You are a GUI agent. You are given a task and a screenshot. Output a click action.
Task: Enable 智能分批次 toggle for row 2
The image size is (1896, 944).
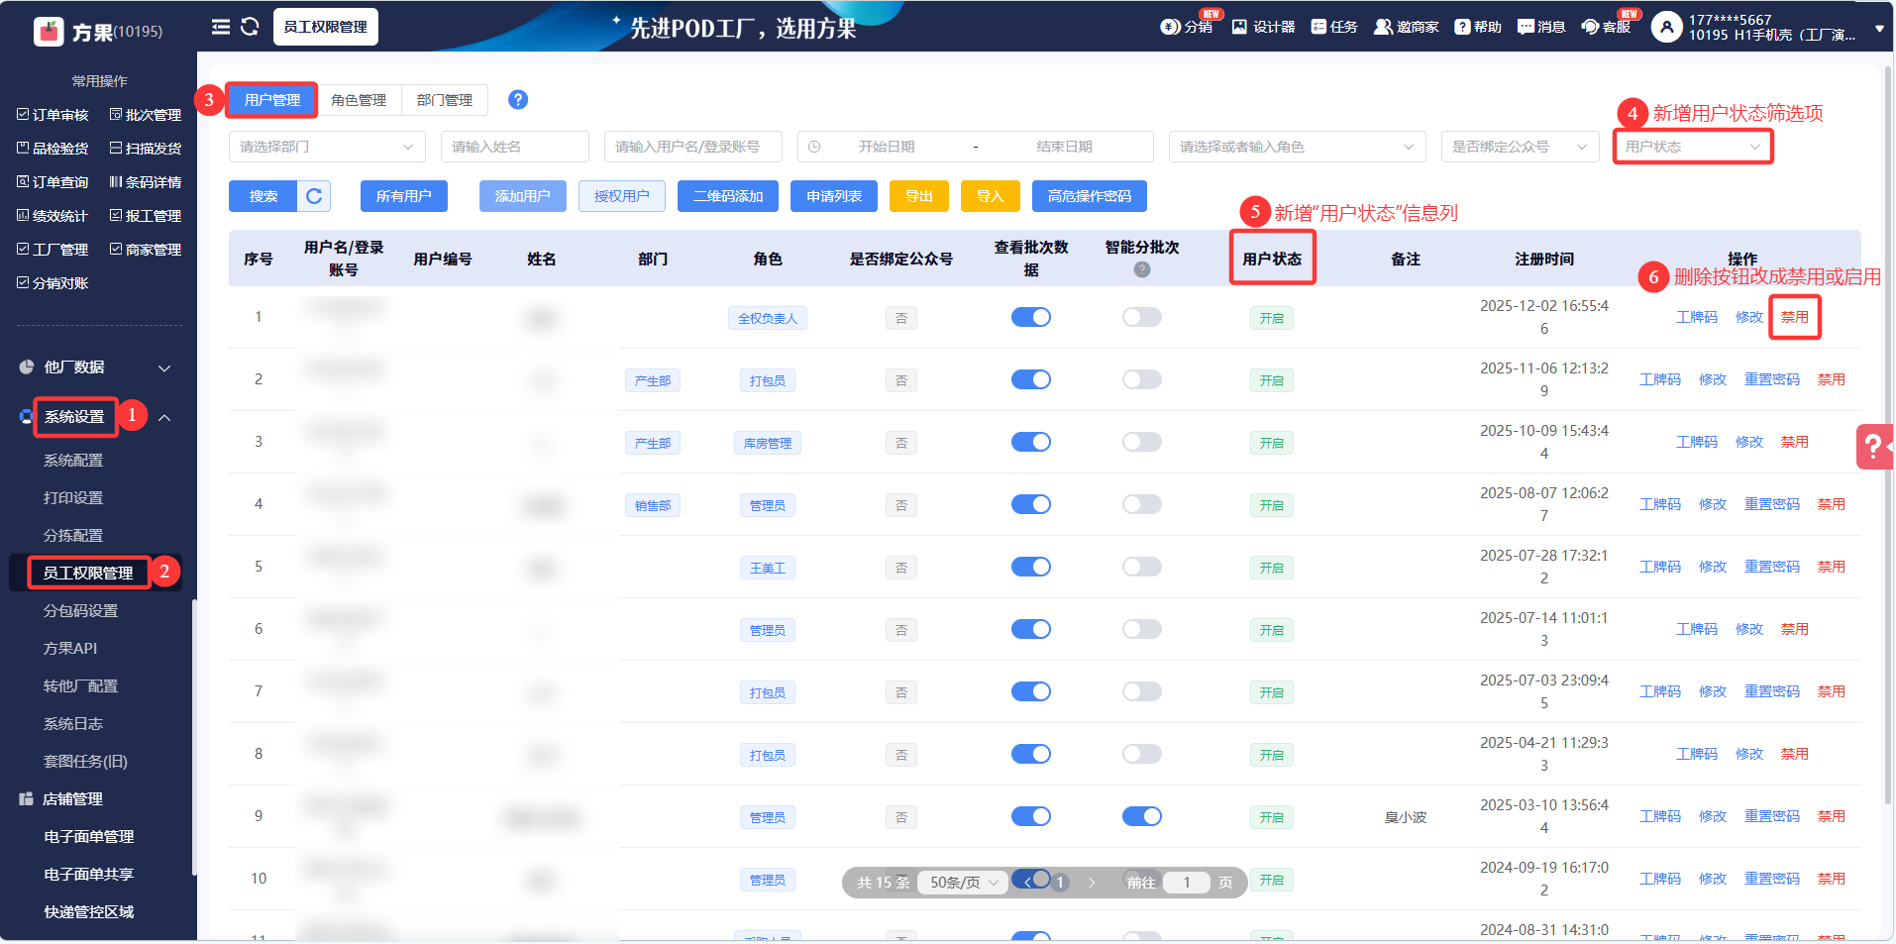tap(1141, 379)
